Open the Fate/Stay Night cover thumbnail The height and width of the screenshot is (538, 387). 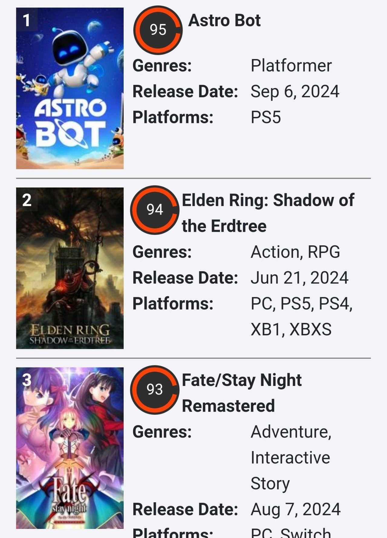(x=70, y=448)
